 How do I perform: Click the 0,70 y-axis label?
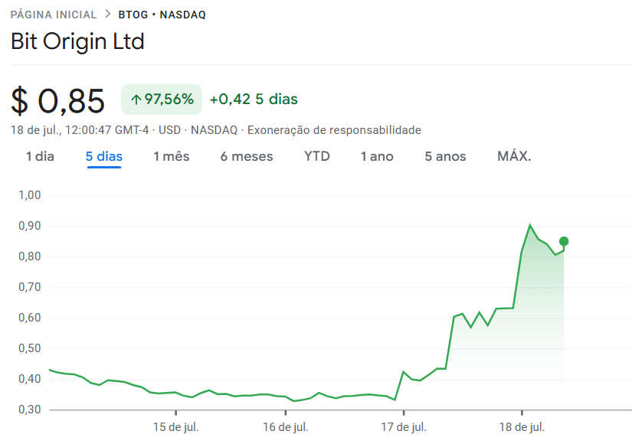pos(30,287)
